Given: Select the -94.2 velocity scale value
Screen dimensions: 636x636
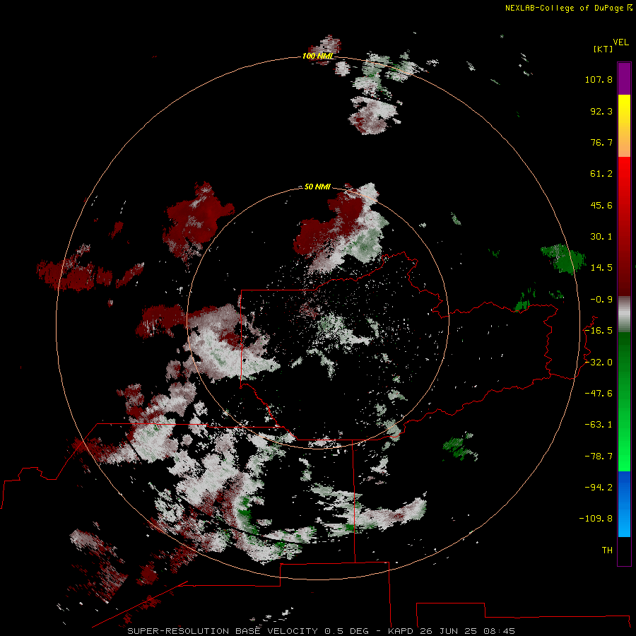Looking at the screenshot, I should coord(599,488).
